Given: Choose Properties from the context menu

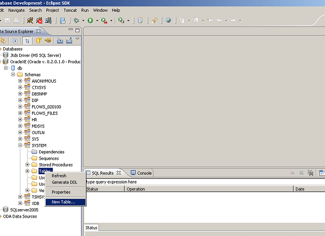Looking at the screenshot, I should (x=65, y=192).
